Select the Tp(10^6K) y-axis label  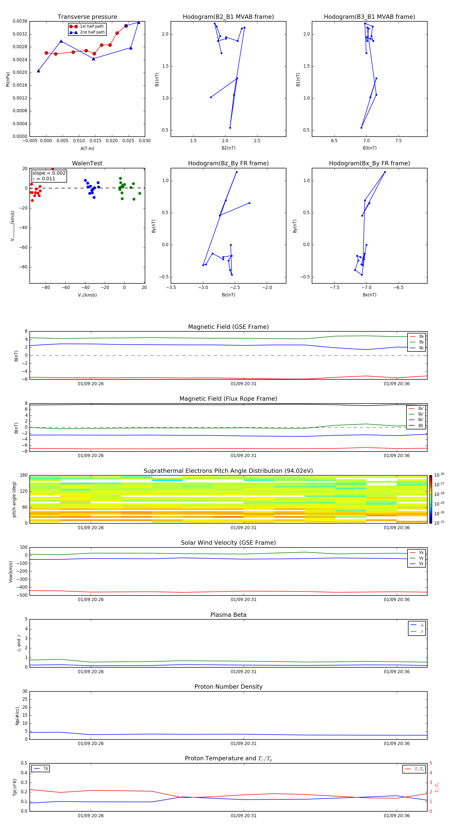[15, 787]
